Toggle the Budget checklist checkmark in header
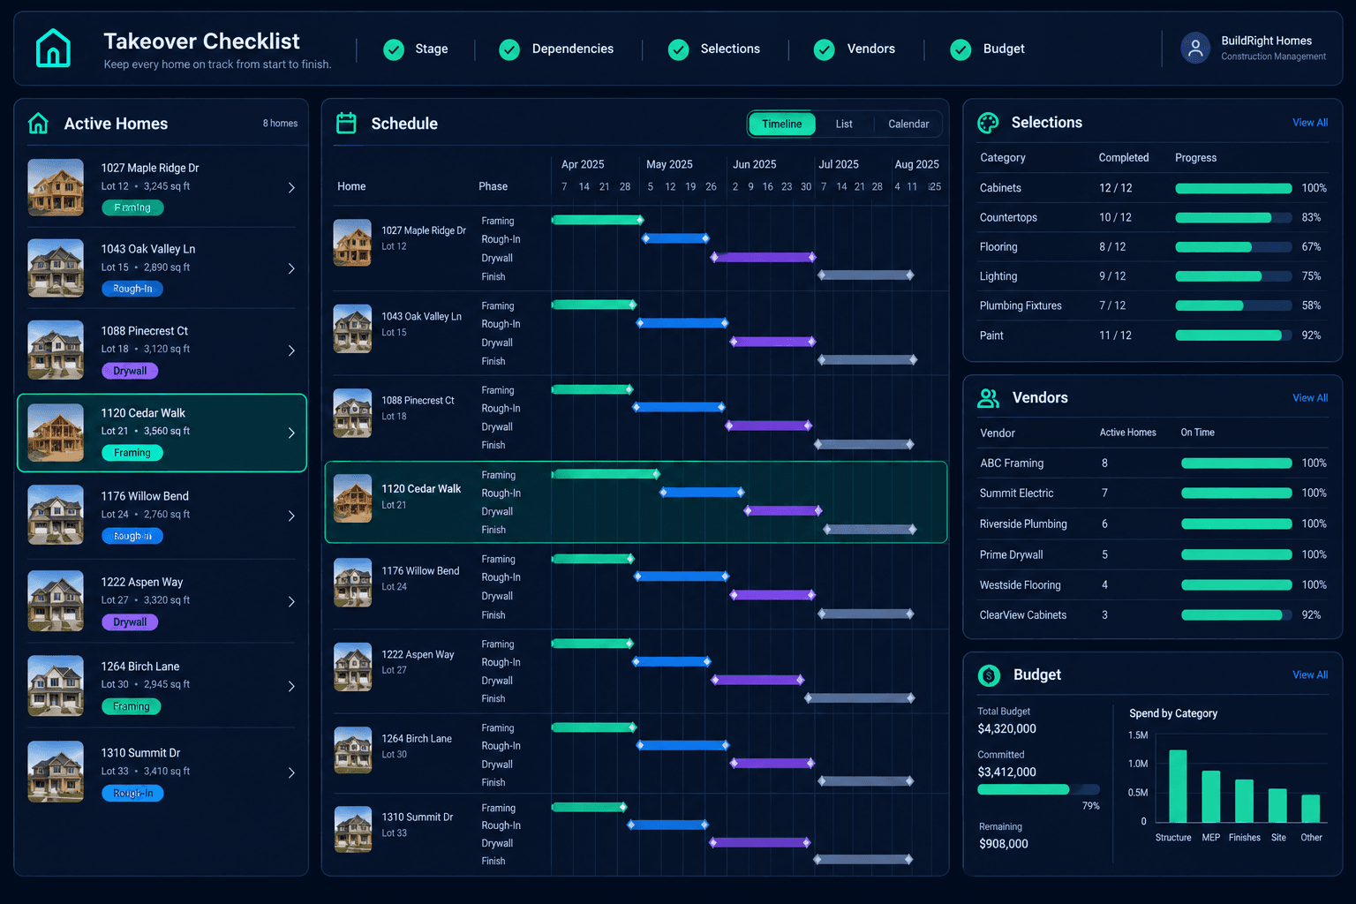The image size is (1356, 904). tap(960, 49)
